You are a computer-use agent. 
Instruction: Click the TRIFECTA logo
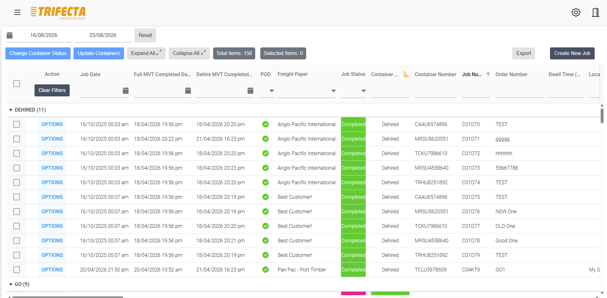(x=58, y=13)
